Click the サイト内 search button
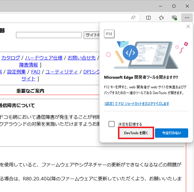This screenshot has height=192, width=194. point(91,35)
